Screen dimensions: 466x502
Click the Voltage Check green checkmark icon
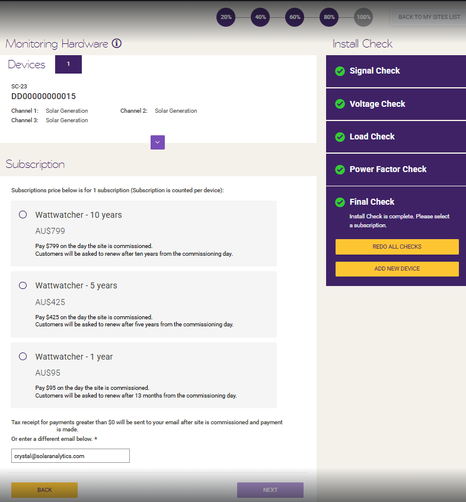point(340,104)
